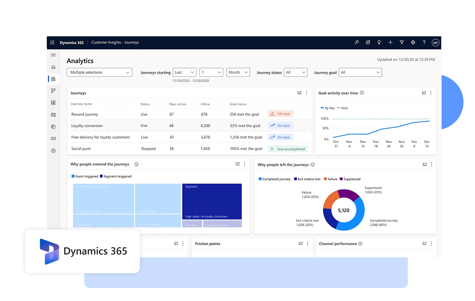Open the search icon in the top bar

pos(357,42)
